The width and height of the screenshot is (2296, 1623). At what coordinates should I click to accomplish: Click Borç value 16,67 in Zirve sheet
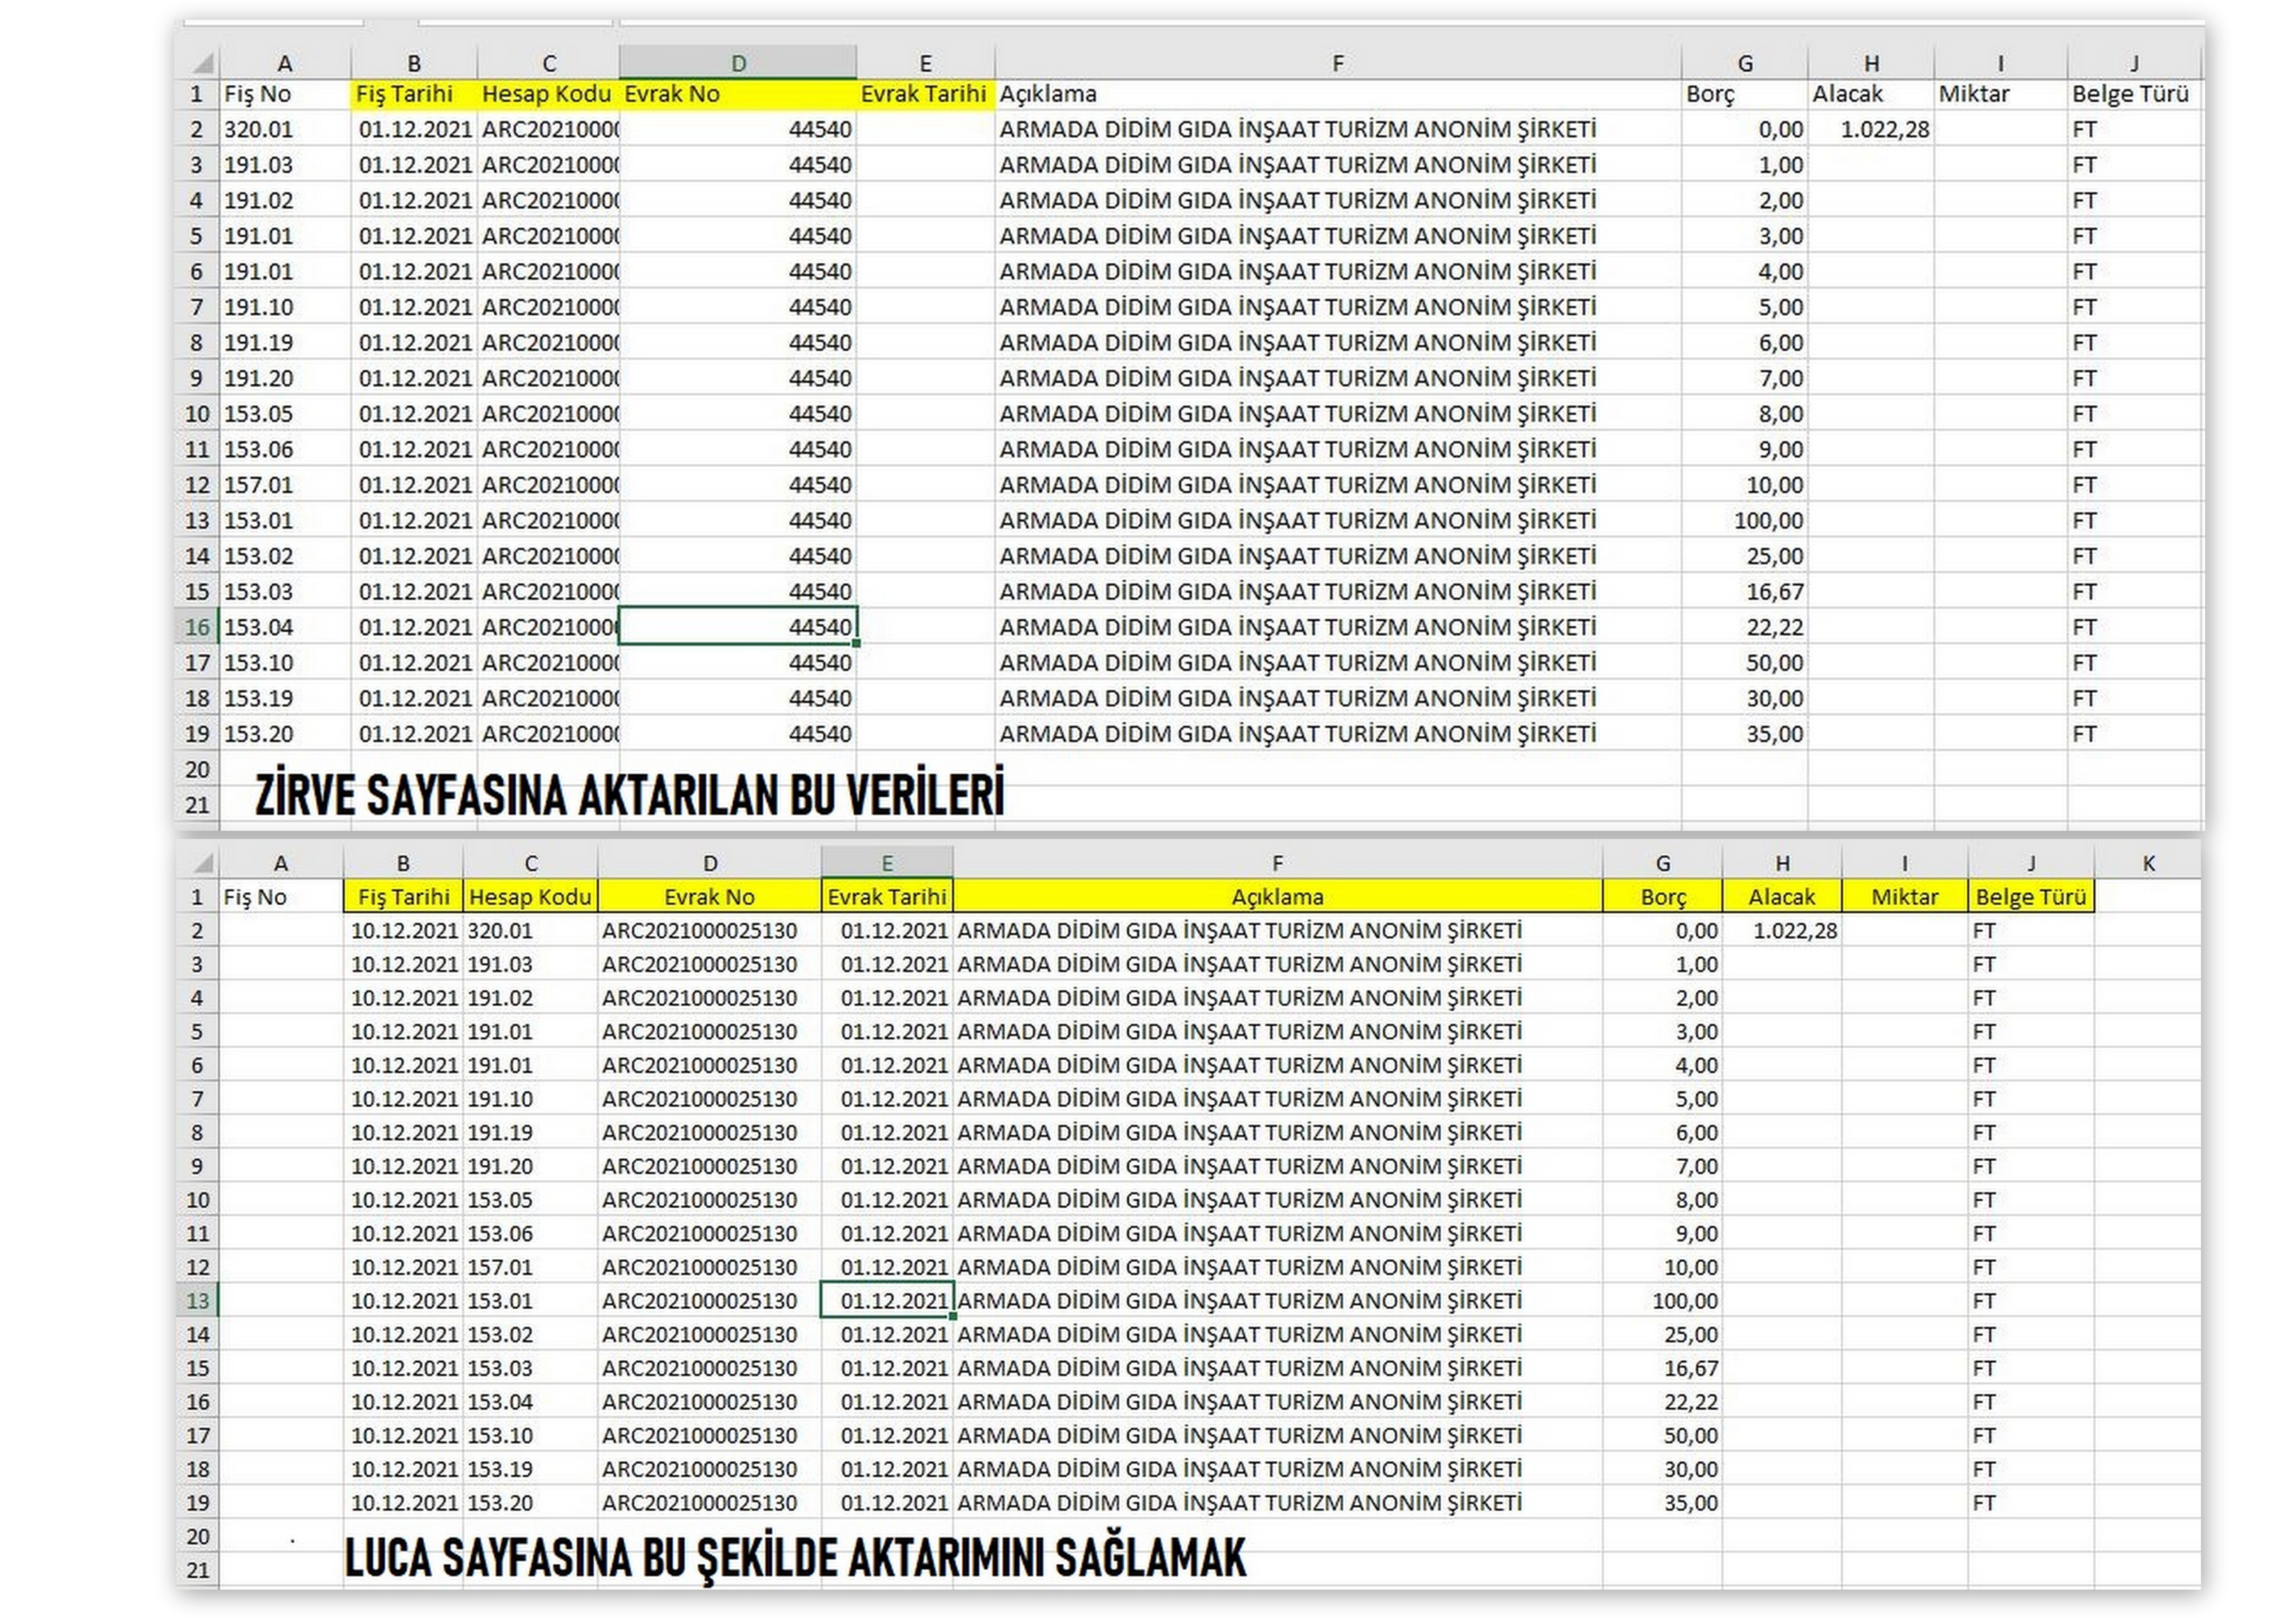click(x=1745, y=592)
